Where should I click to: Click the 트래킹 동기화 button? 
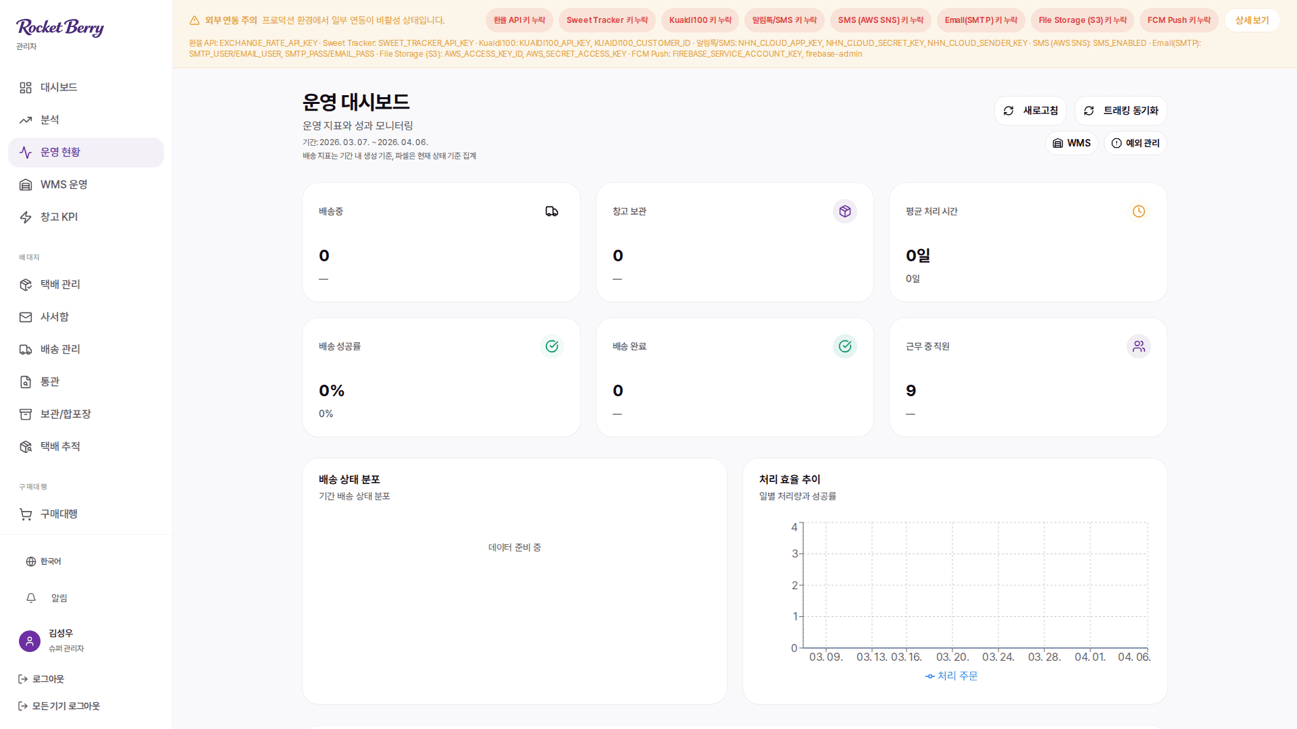[1120, 110]
